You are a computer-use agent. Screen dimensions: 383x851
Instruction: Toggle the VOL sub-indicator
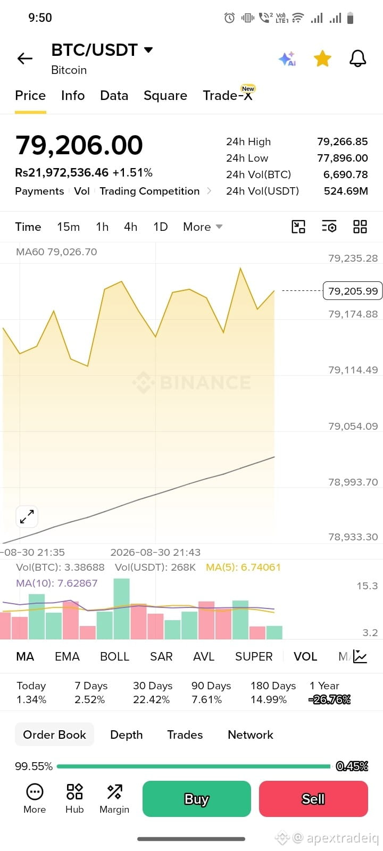click(305, 656)
